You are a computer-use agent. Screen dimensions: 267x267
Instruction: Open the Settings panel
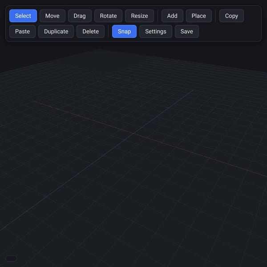pos(156,31)
